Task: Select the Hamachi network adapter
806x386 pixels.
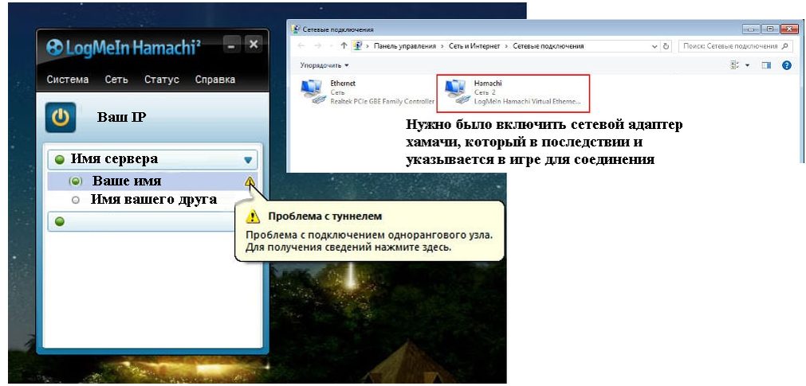Action: pos(513,92)
